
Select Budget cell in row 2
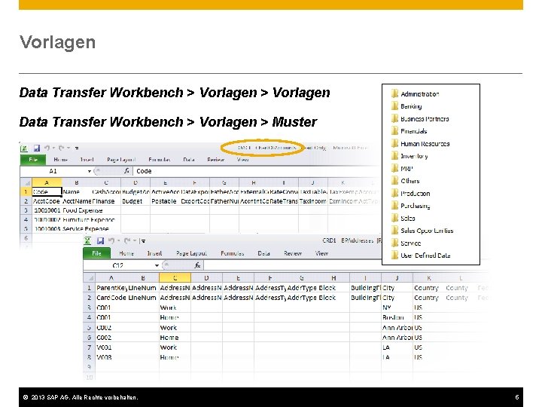[x=135, y=201]
